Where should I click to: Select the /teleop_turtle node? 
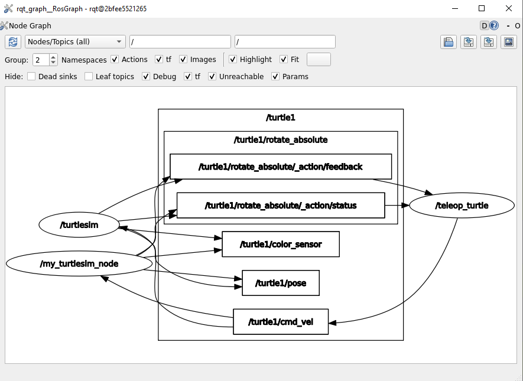462,206
